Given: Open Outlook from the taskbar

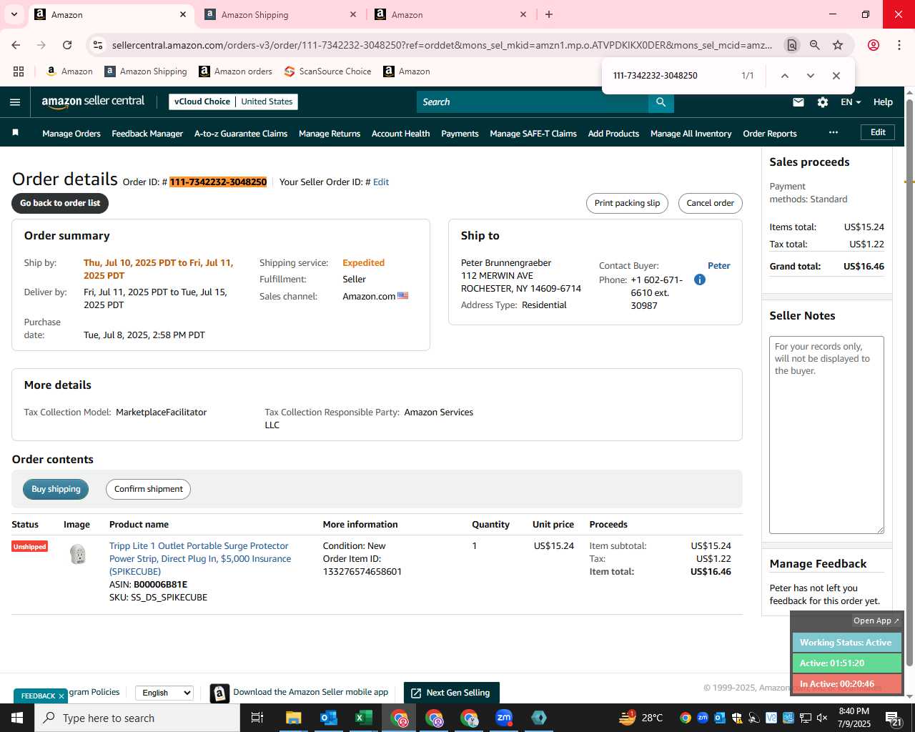Looking at the screenshot, I should 328,718.
